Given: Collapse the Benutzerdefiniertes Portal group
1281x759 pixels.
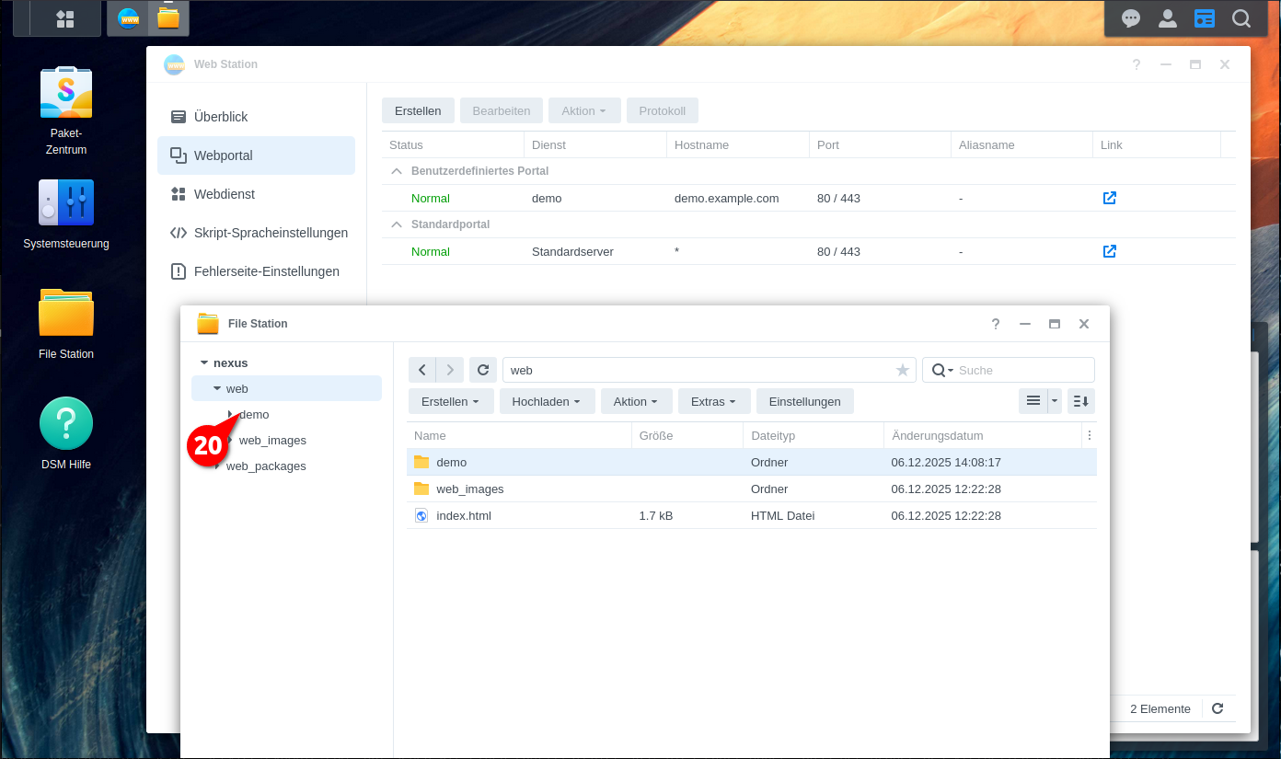Looking at the screenshot, I should 397,171.
